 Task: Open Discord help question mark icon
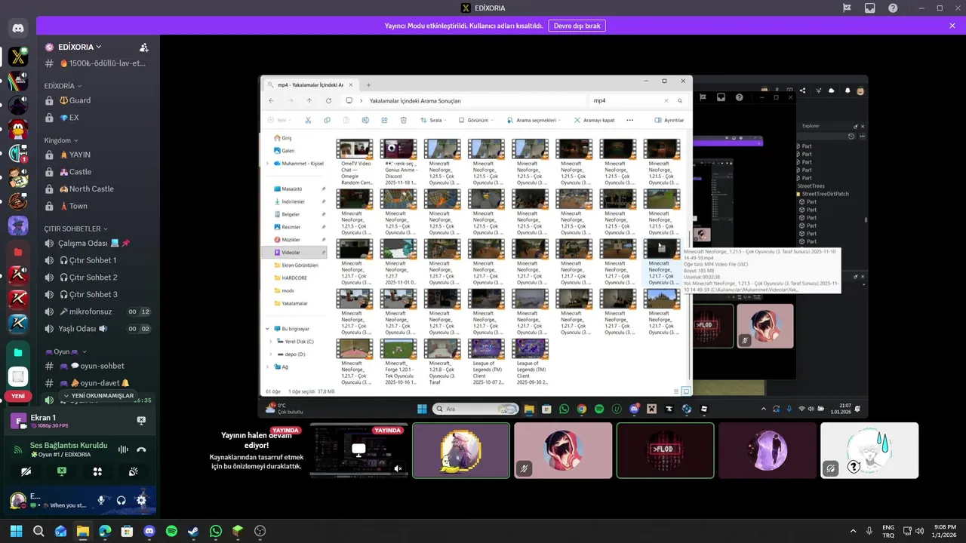click(x=893, y=8)
